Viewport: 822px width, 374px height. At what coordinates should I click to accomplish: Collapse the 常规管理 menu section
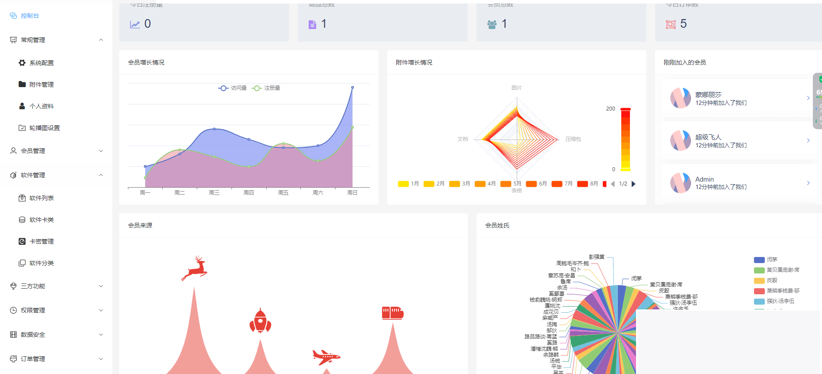[56, 40]
